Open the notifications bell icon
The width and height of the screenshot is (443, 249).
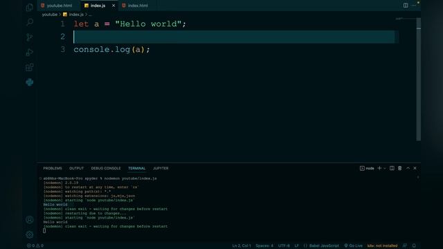(414, 246)
